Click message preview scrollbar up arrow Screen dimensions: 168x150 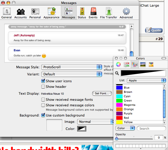(131, 26)
